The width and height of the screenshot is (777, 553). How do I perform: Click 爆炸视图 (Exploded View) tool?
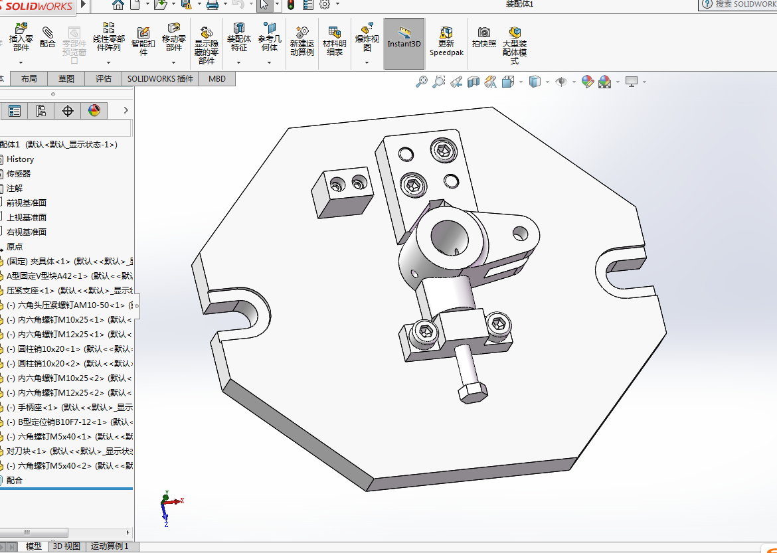367,37
